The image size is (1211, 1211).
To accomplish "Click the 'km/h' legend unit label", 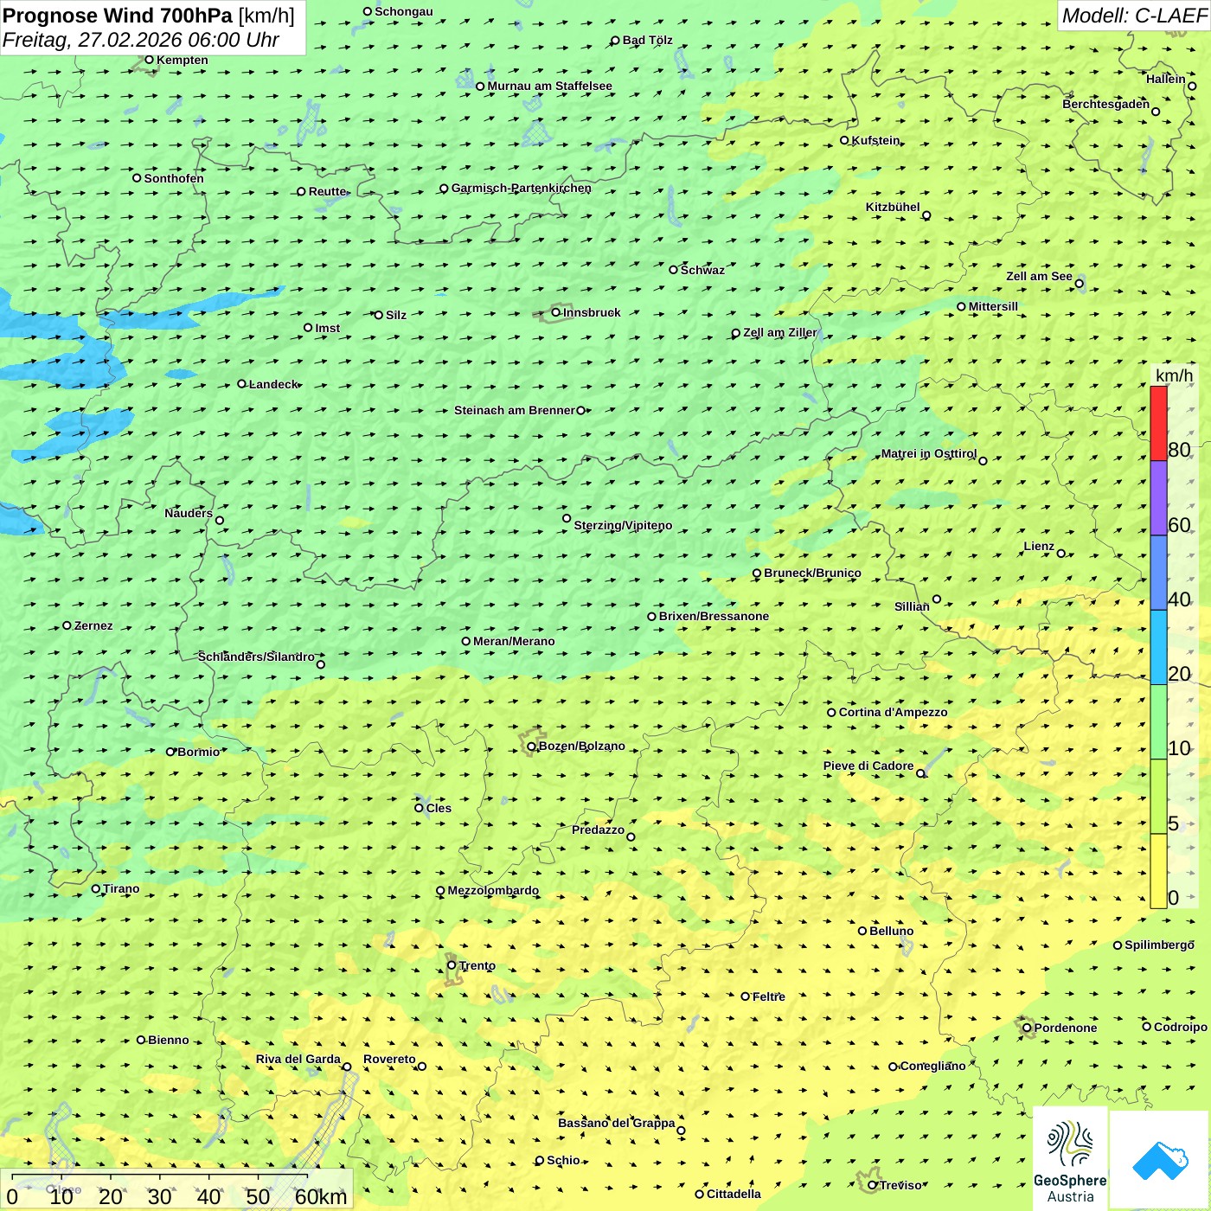I will pos(1174,375).
